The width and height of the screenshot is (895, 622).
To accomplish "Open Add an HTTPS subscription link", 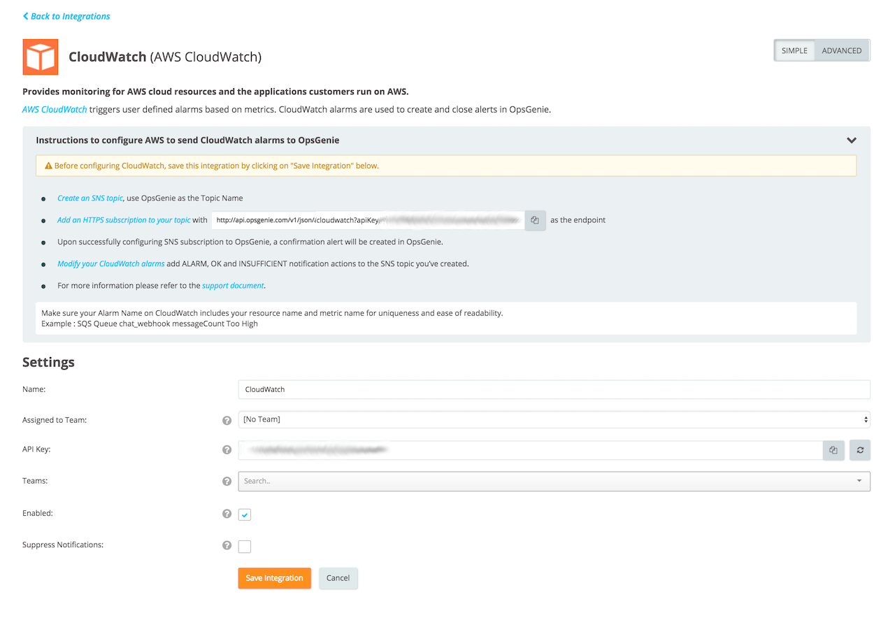I will 124,220.
